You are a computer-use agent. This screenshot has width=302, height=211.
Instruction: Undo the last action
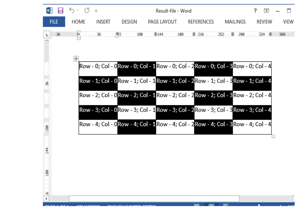click(72, 10)
